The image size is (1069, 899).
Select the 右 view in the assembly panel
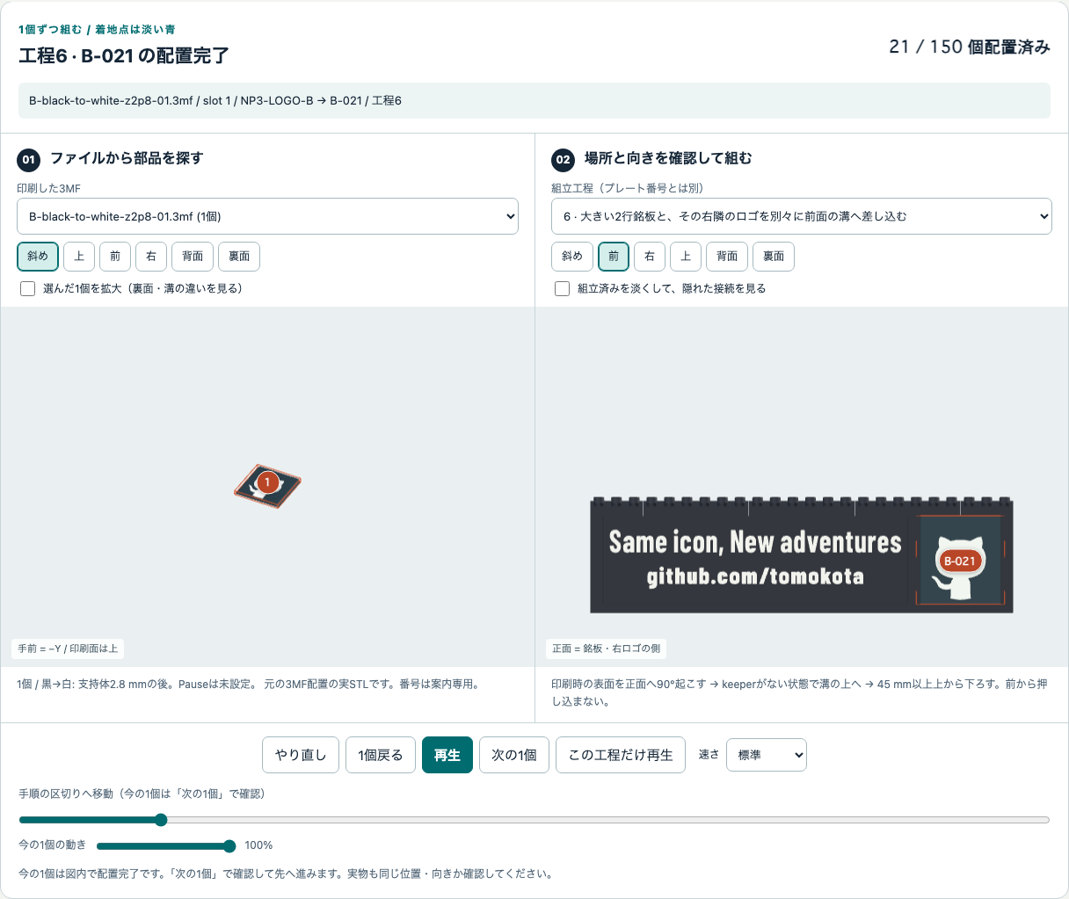point(650,257)
